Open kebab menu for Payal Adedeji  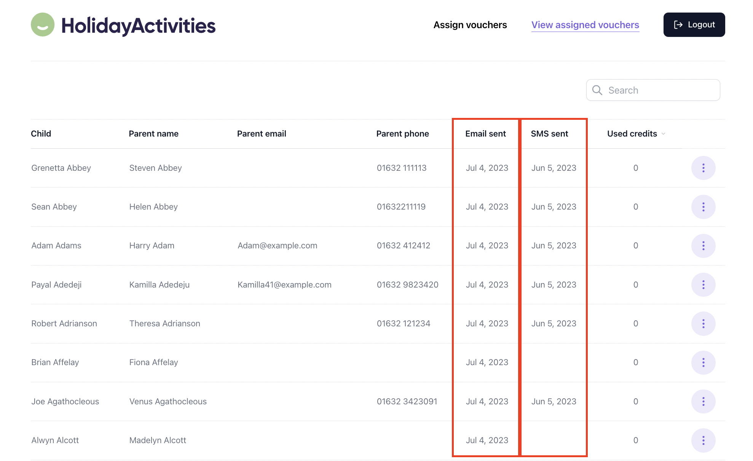(703, 285)
